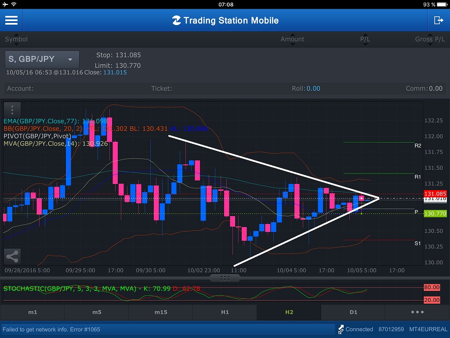Tap the R1 pivot level label

click(x=417, y=177)
